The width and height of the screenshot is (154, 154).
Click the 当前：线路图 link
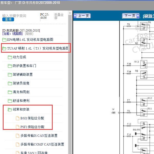point(13,34)
